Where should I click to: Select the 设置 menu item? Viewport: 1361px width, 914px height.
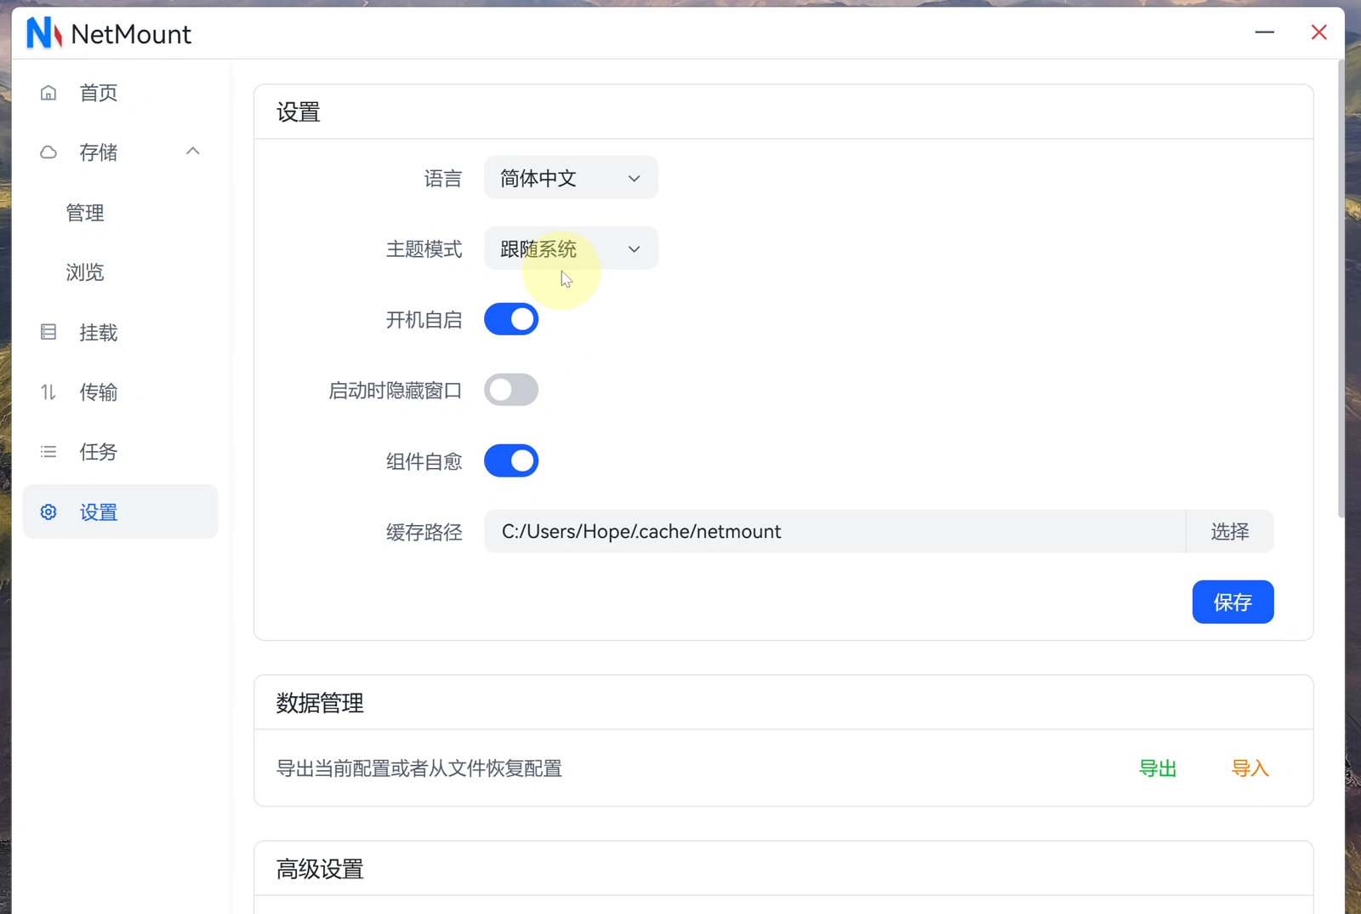point(120,511)
